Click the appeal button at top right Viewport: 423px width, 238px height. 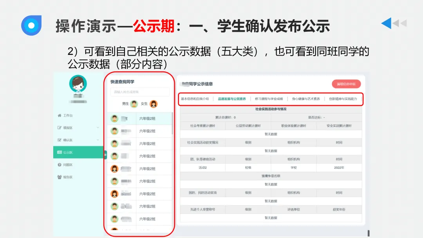point(346,85)
